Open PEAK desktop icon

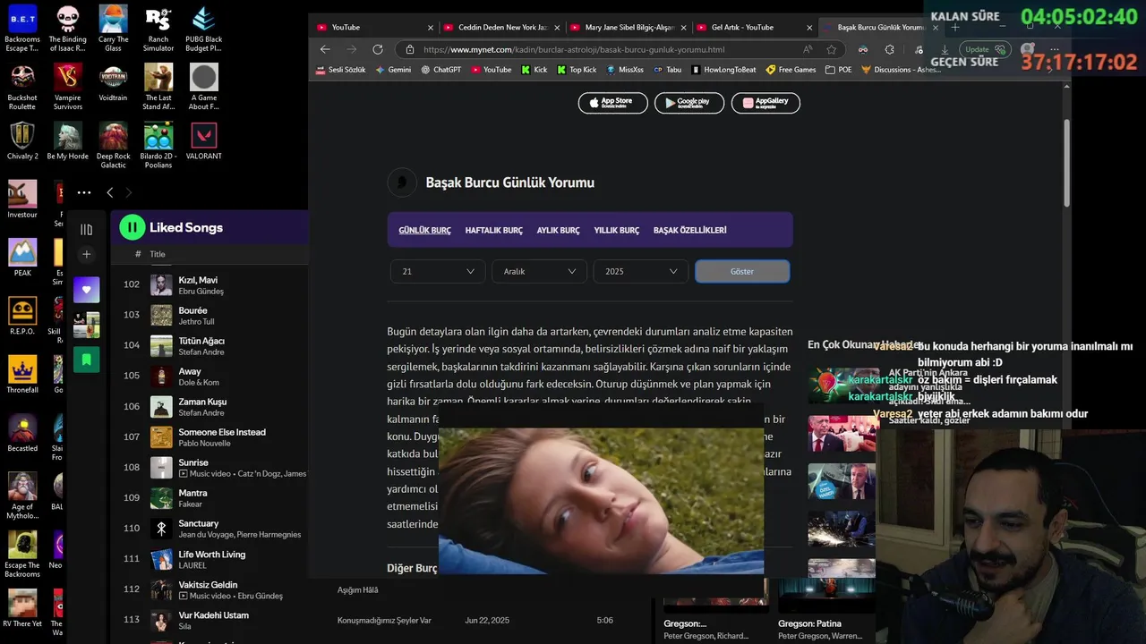(x=22, y=258)
